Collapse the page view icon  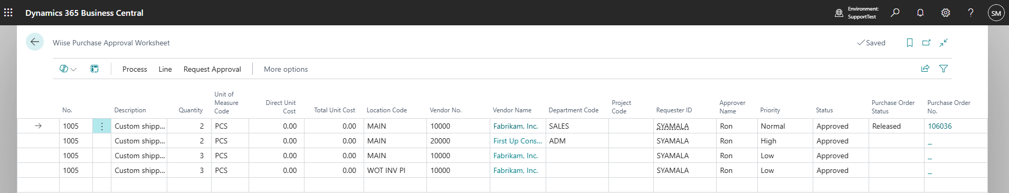[x=944, y=43]
